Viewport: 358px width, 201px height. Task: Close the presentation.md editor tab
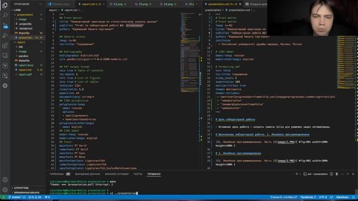pyautogui.click(x=240, y=4)
